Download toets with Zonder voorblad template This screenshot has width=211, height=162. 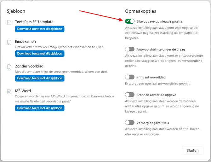40,78
